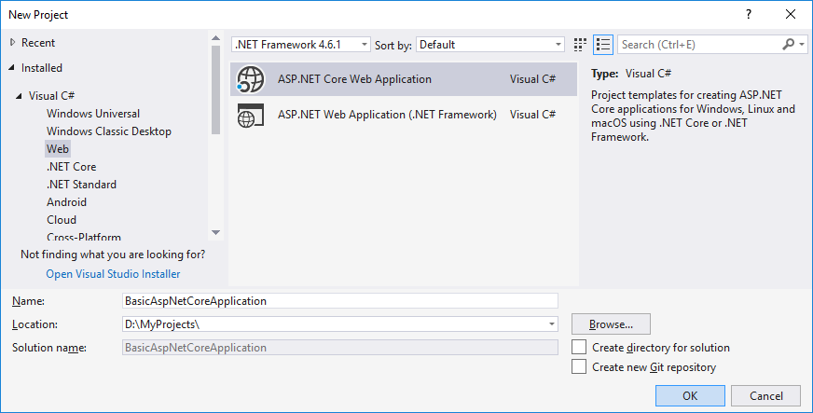Switch to medium icons list view

(602, 44)
